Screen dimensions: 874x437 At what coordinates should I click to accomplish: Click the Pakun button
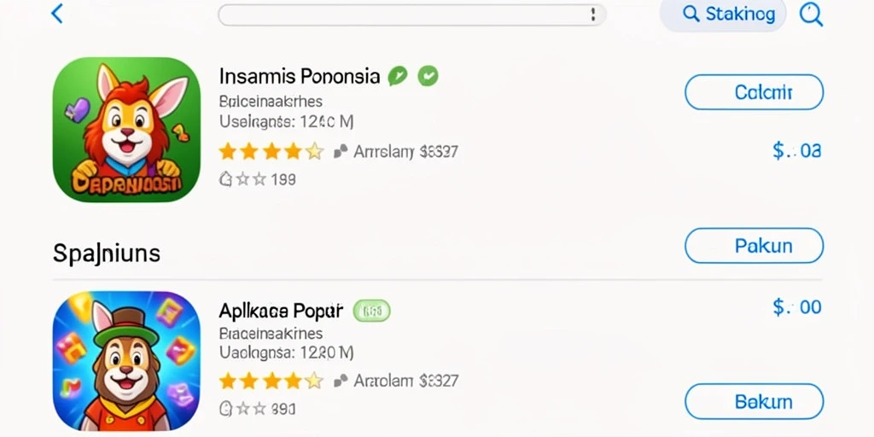coord(754,245)
